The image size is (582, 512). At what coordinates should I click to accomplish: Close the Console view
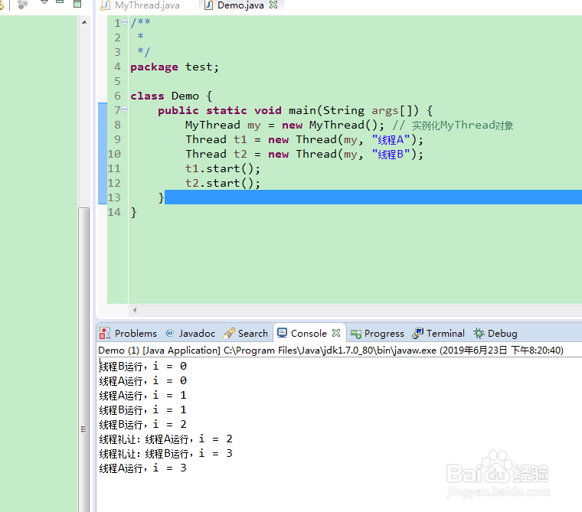(336, 333)
